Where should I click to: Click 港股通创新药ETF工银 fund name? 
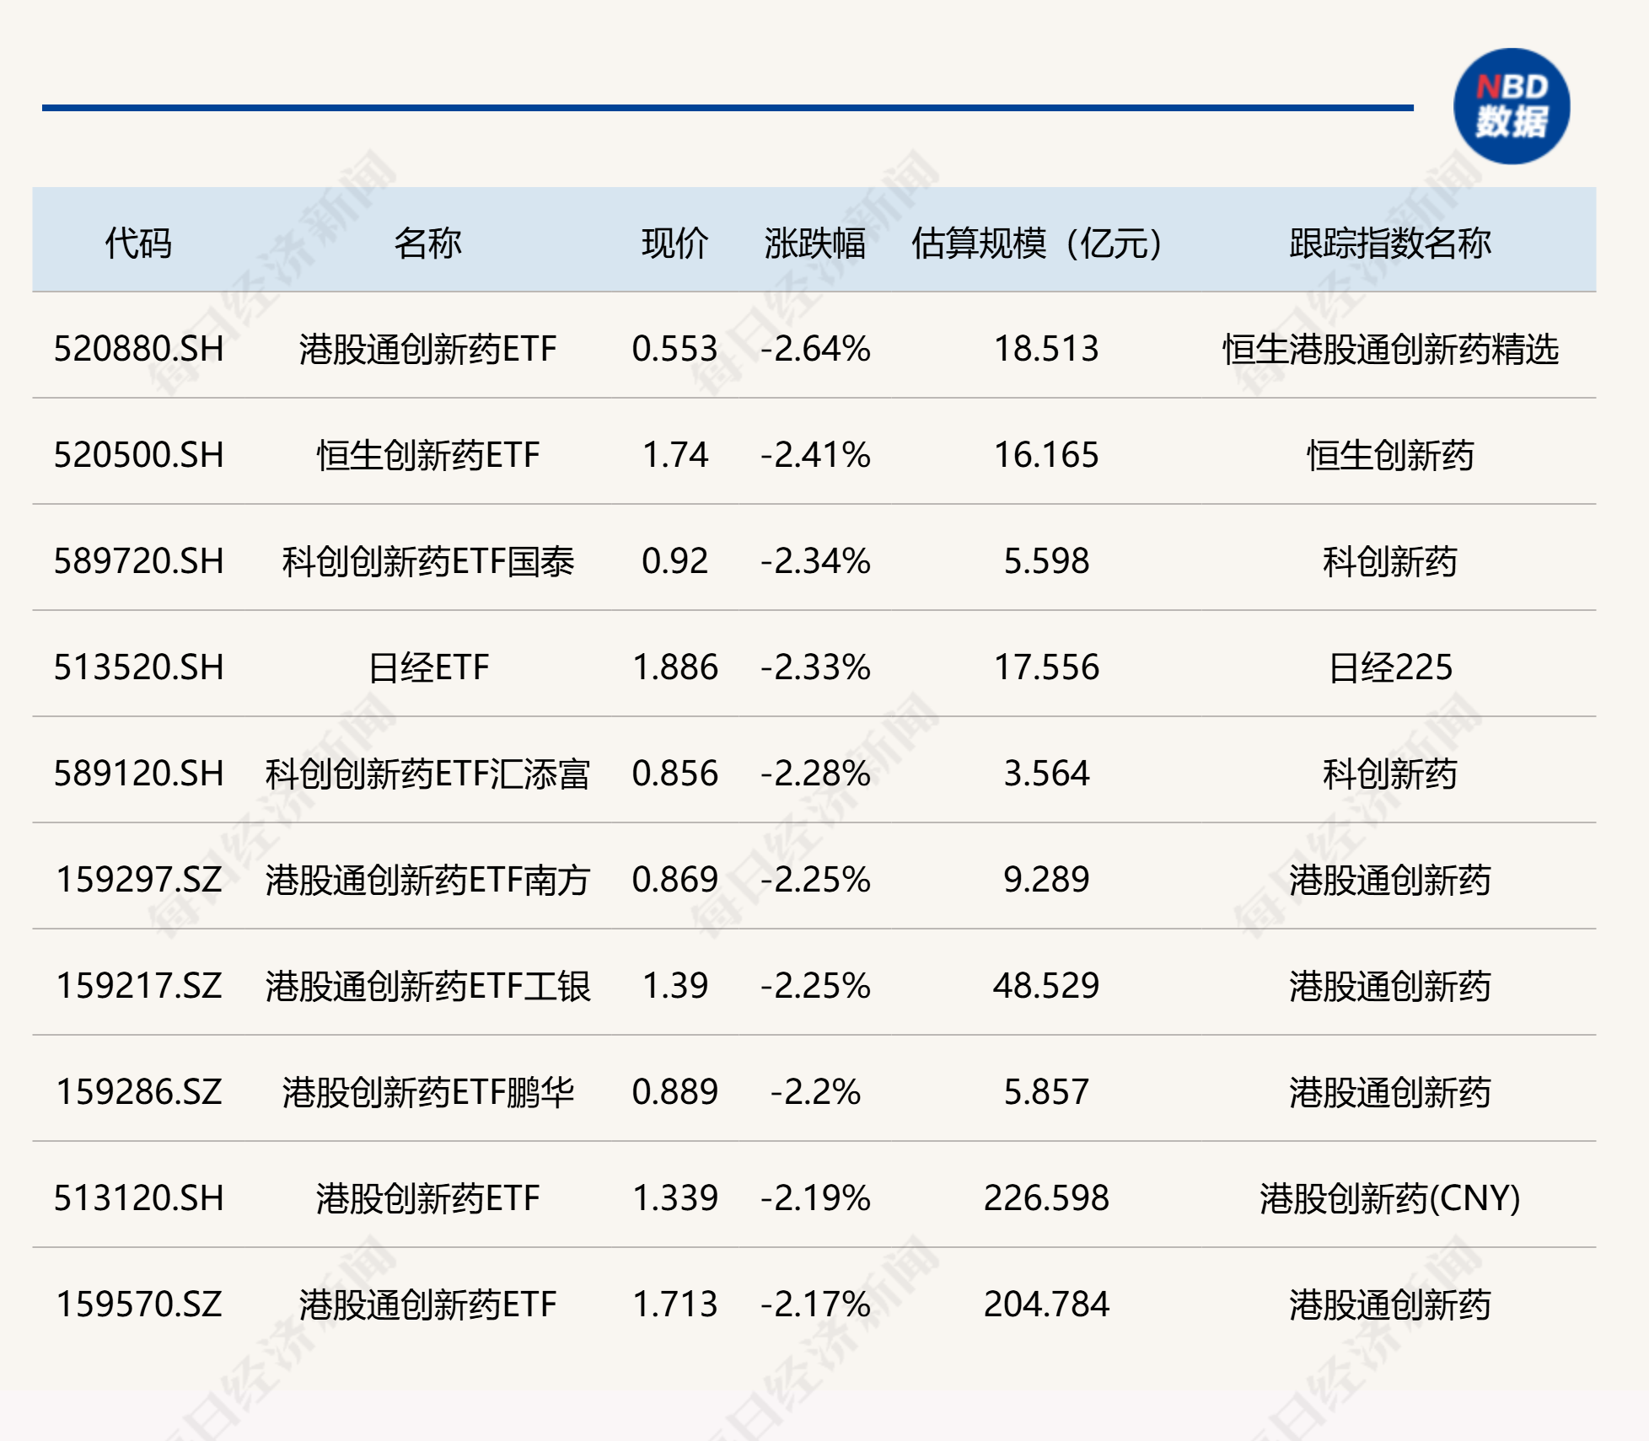coord(427,986)
